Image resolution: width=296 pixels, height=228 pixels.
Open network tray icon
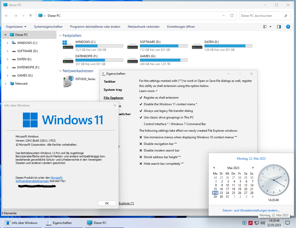pyautogui.click(x=257, y=223)
